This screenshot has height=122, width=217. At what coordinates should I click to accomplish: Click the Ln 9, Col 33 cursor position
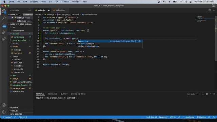coord(152,117)
